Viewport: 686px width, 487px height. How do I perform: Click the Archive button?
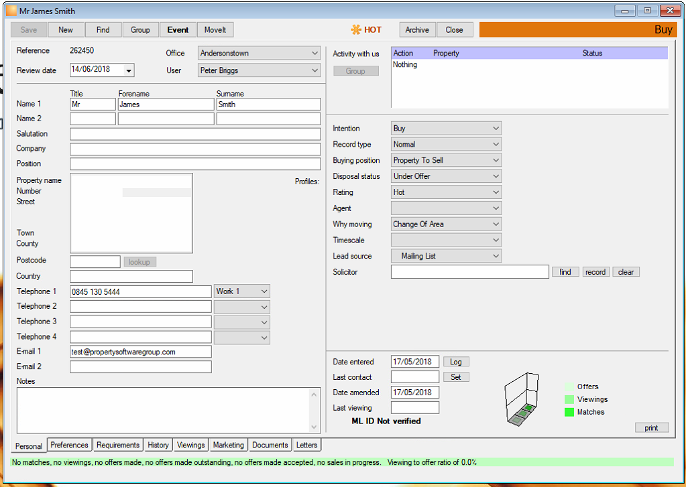click(417, 29)
